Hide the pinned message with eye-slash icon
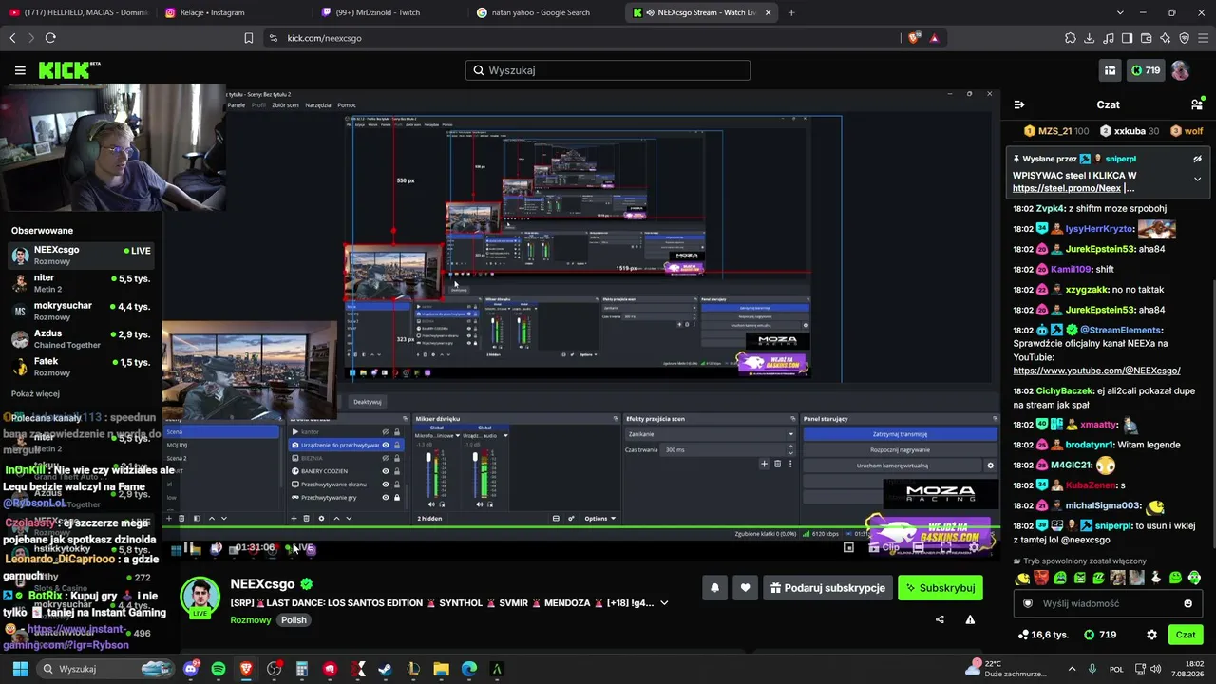 coord(1197,159)
